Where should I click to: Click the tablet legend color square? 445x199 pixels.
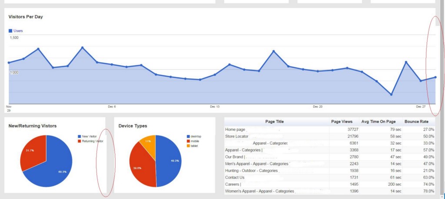click(189, 146)
